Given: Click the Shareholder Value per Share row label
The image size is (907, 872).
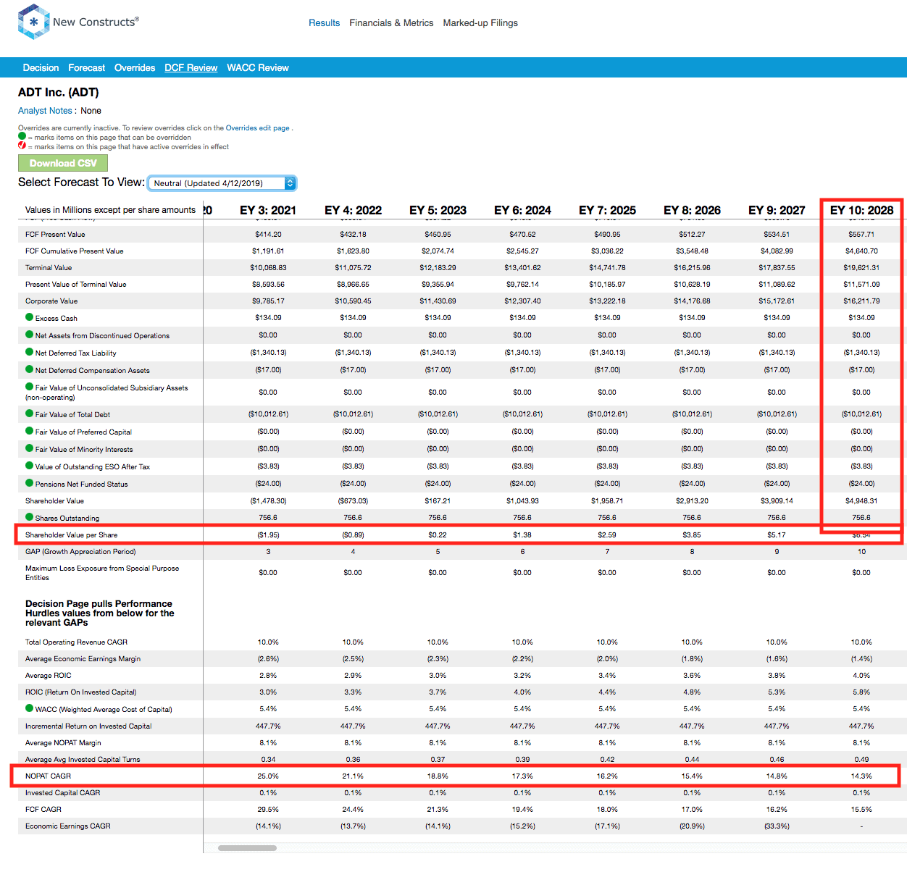Looking at the screenshot, I should click(x=71, y=535).
